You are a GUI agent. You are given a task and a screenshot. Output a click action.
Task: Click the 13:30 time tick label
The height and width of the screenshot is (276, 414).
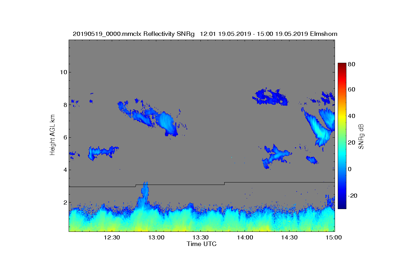click(x=200, y=237)
